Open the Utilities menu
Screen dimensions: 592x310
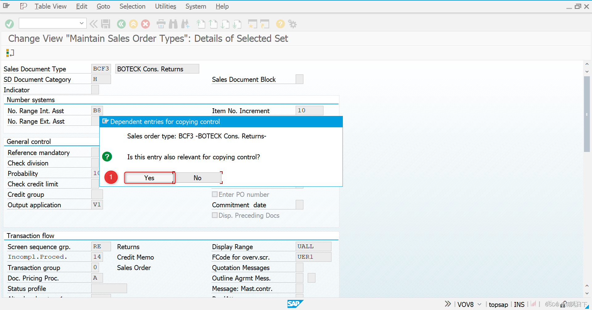point(166,6)
